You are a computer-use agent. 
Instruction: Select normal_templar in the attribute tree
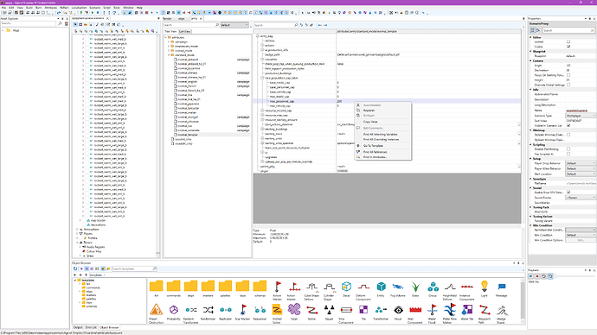tap(188, 135)
